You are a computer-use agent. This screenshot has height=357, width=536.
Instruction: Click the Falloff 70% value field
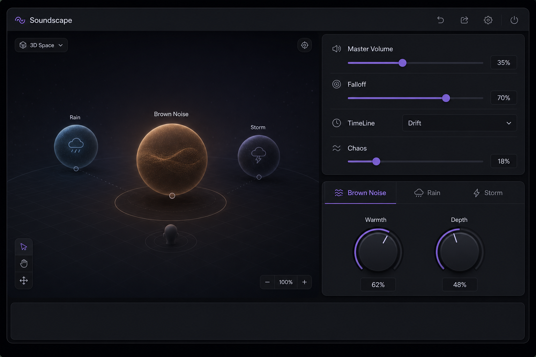click(504, 98)
